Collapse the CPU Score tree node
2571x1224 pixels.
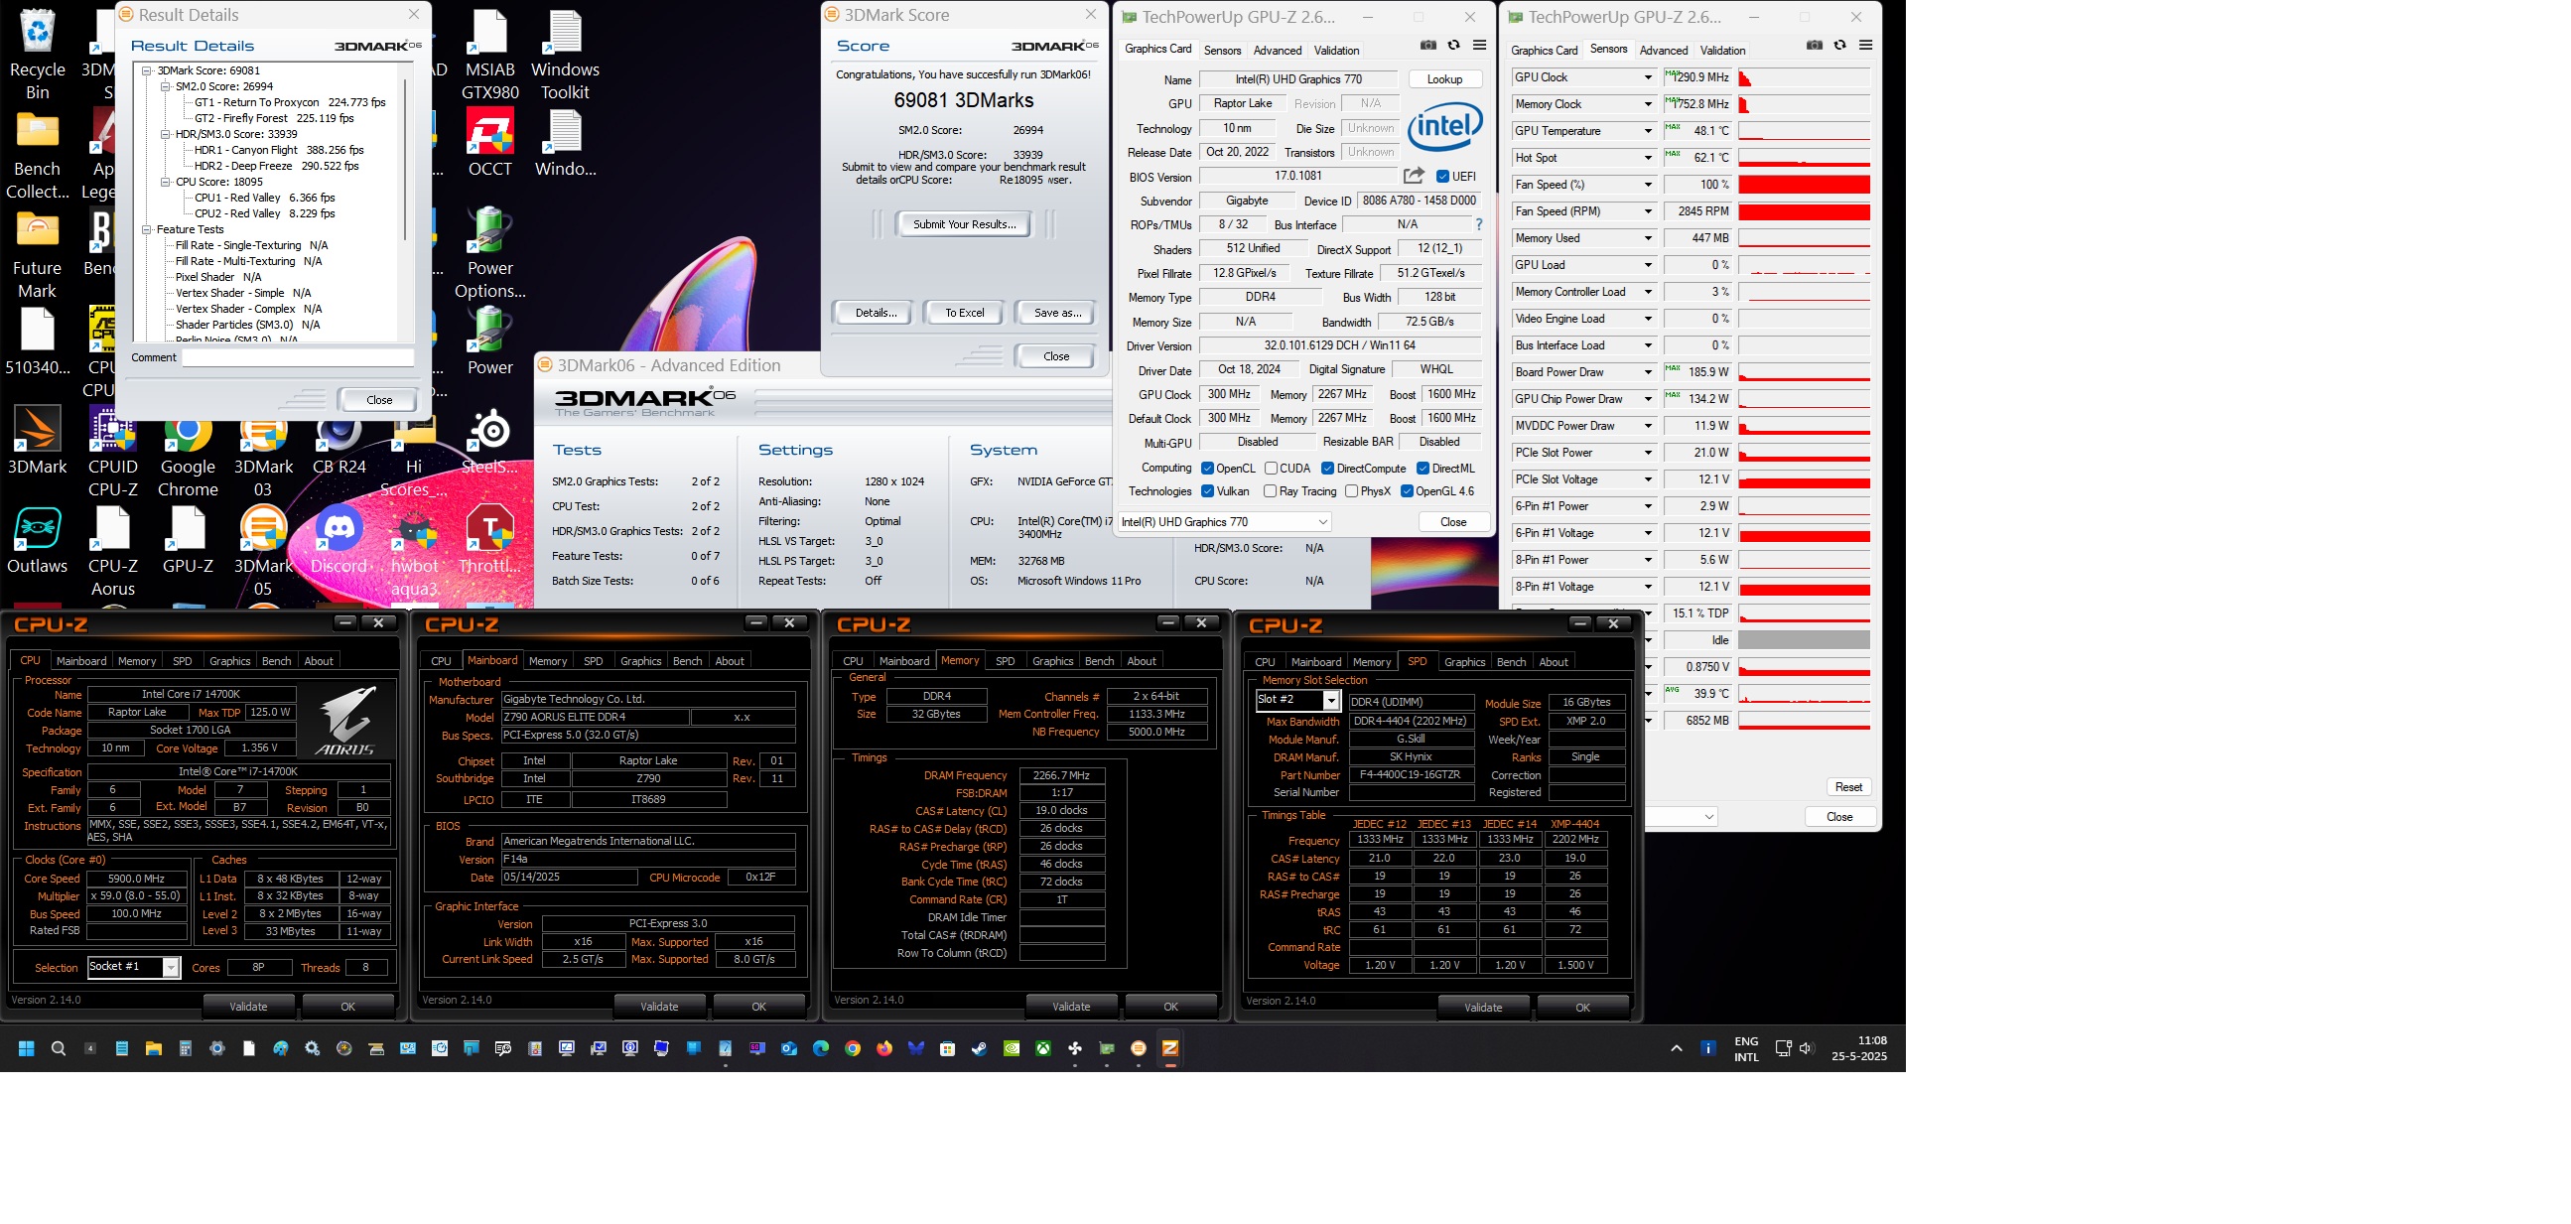tap(166, 183)
